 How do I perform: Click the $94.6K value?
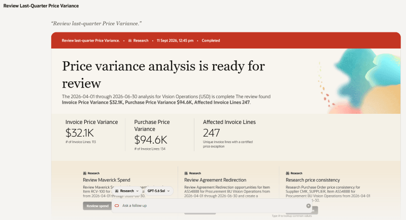pos(151,140)
